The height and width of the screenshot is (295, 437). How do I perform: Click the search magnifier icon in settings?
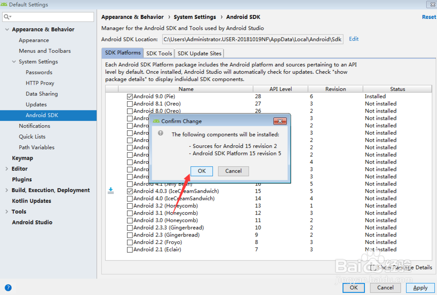coord(7,17)
